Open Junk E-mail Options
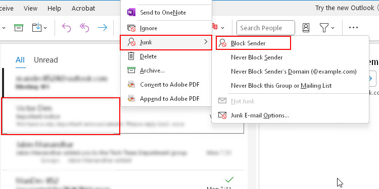The width and height of the screenshot is (379, 189). (x=260, y=115)
